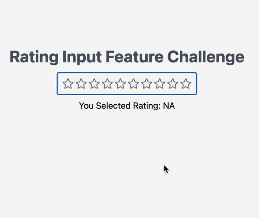The height and width of the screenshot is (218, 259).
Task: Choose the fourth star rating
Action: point(107,84)
